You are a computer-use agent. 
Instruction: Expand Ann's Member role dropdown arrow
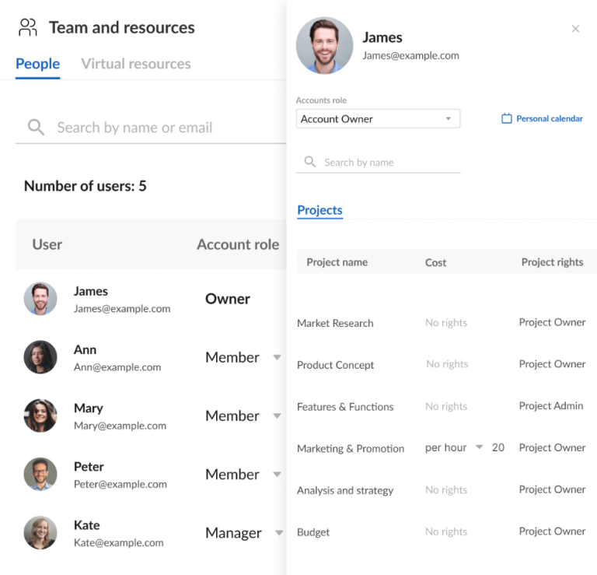[x=278, y=357]
